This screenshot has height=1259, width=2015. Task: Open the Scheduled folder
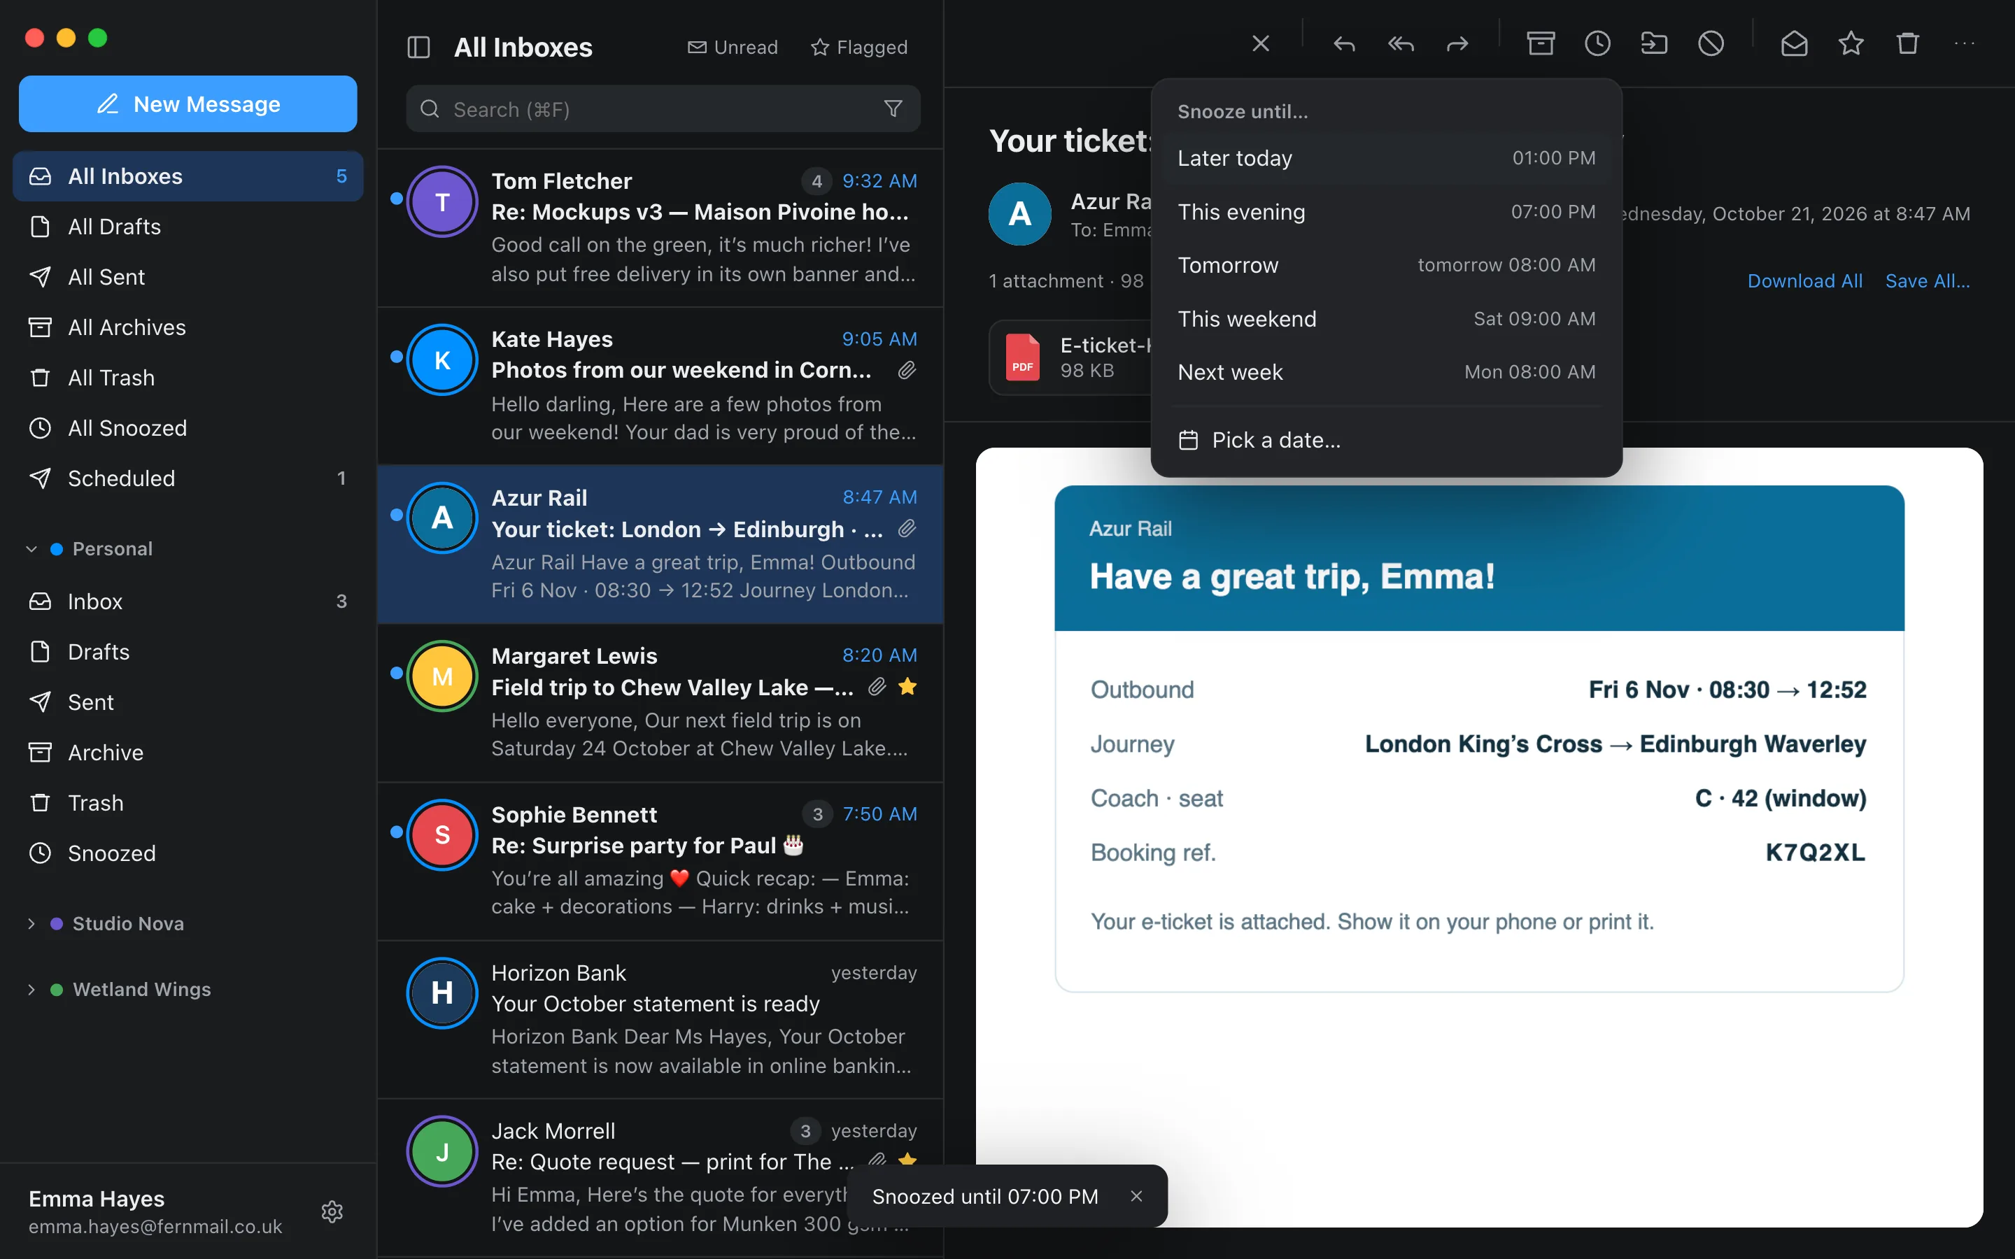188,479
